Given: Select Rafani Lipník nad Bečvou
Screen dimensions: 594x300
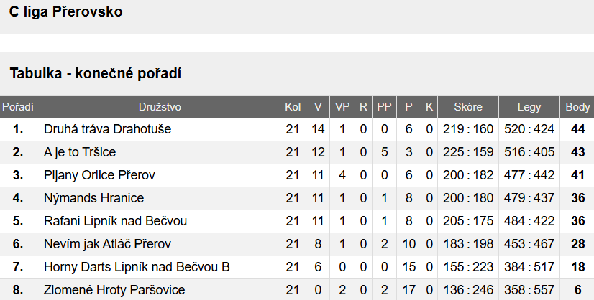Looking at the screenshot, I should [116, 222].
